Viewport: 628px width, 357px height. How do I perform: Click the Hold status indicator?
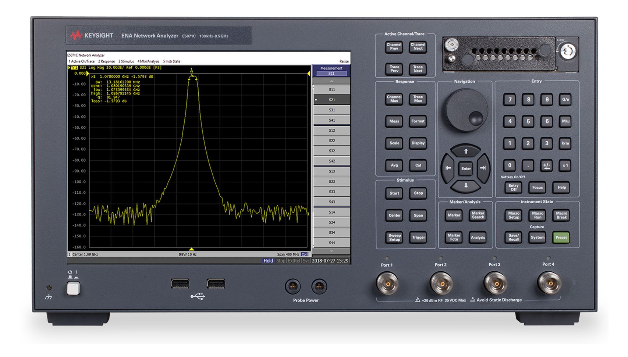[x=268, y=261]
